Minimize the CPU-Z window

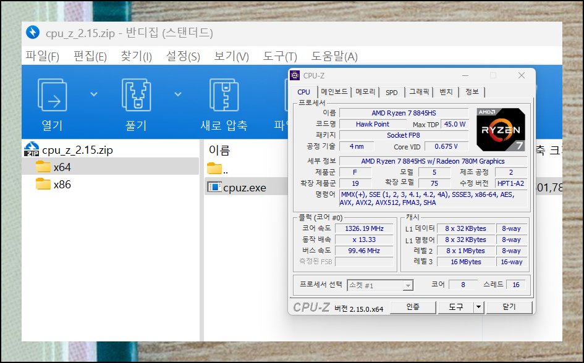[x=465, y=75]
